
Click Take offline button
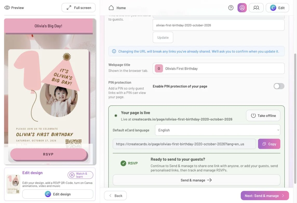point(263,116)
